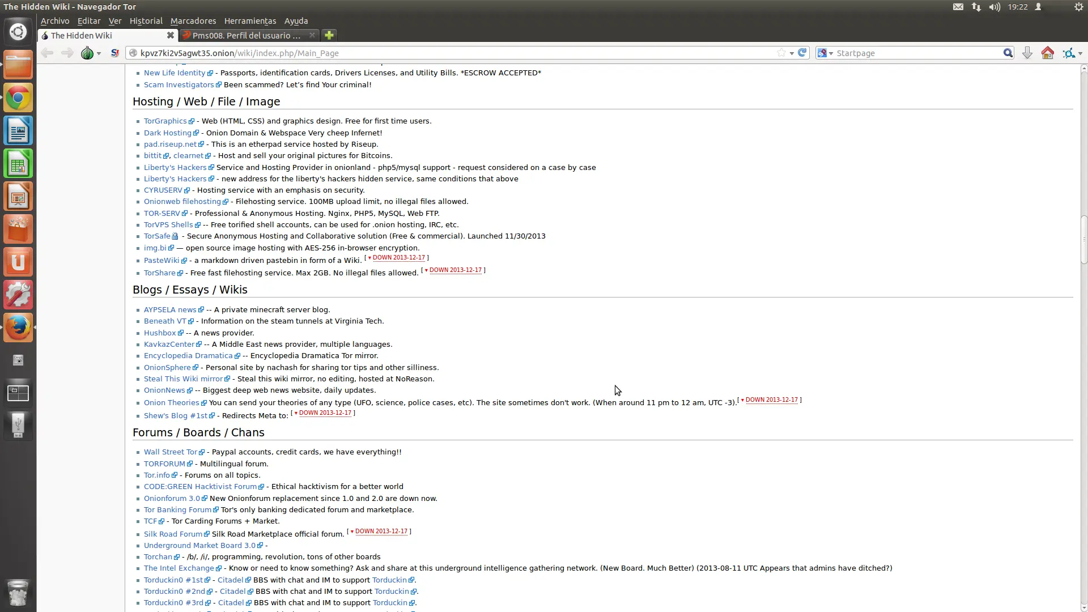This screenshot has width=1088, height=612.
Task: Reload the current page
Action: tap(802, 53)
